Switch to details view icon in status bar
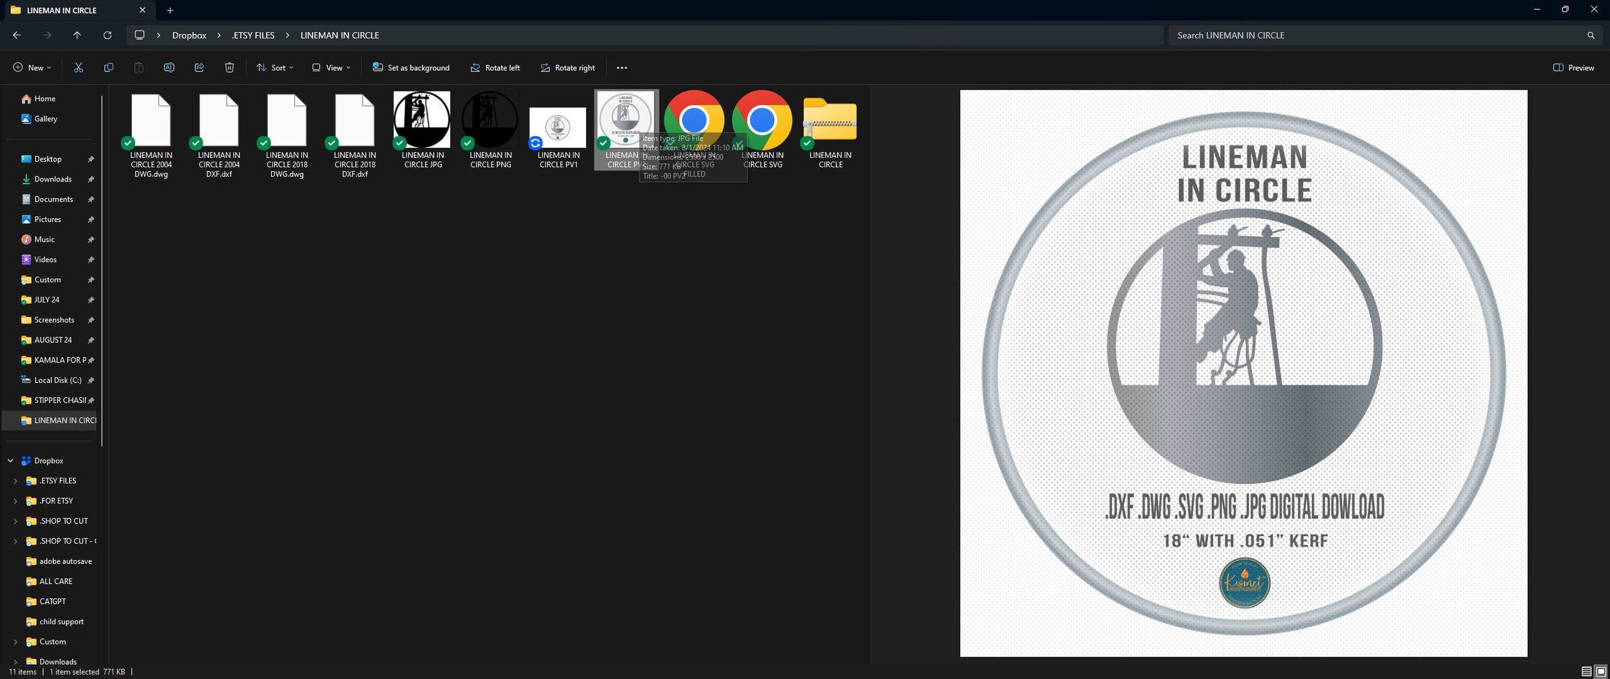This screenshot has width=1610, height=679. [x=1586, y=671]
